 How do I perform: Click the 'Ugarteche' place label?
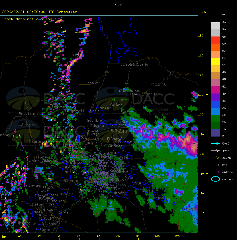coord(70,181)
